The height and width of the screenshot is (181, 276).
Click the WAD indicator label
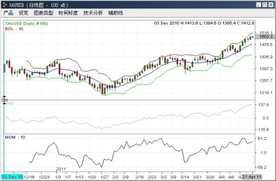point(10,103)
